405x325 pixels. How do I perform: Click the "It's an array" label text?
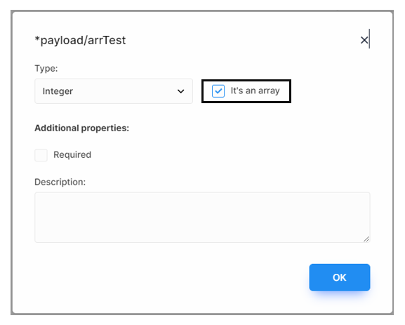coord(255,91)
